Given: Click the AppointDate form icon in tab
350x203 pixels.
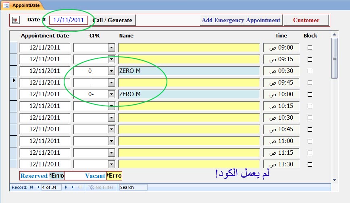Looking at the screenshot, I should (6, 5).
